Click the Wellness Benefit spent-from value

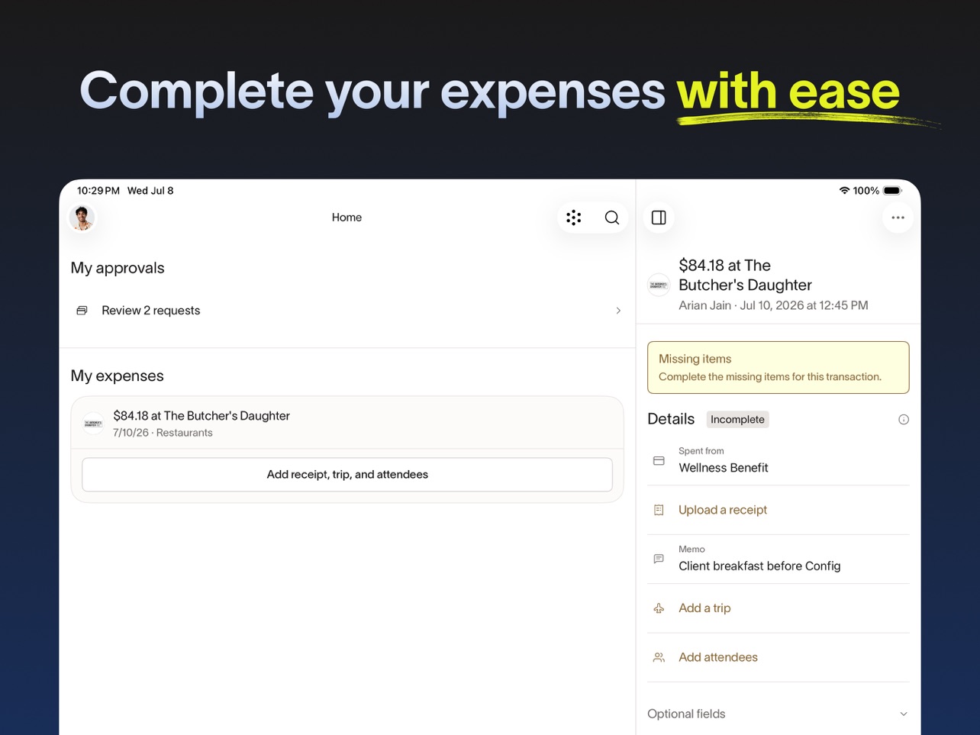pos(724,468)
